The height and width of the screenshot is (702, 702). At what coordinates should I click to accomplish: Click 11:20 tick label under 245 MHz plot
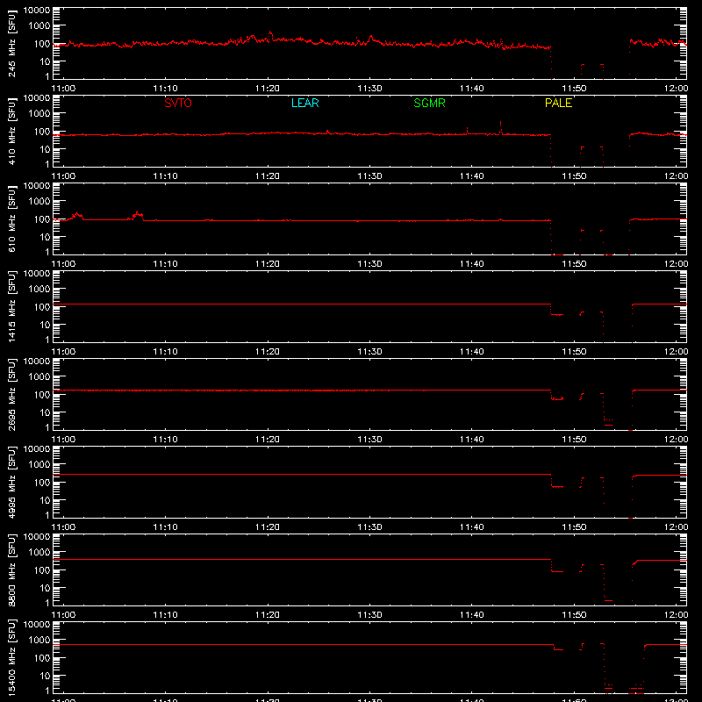268,89
